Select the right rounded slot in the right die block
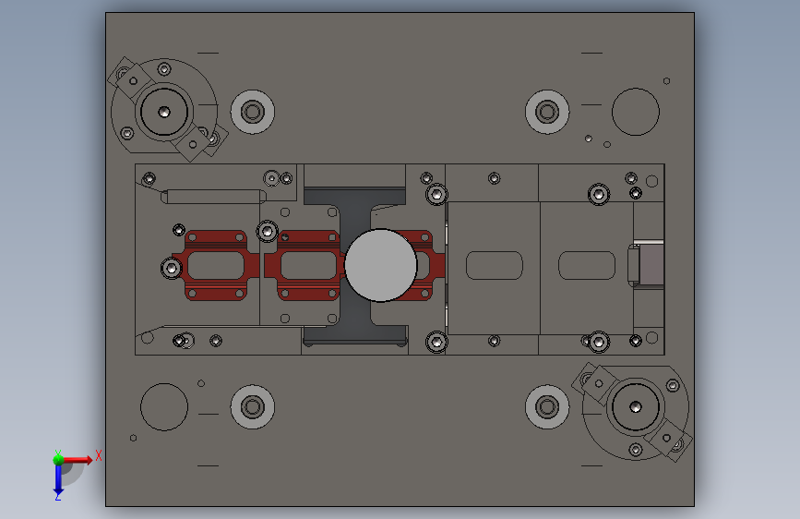The image size is (800, 519). pos(587,265)
